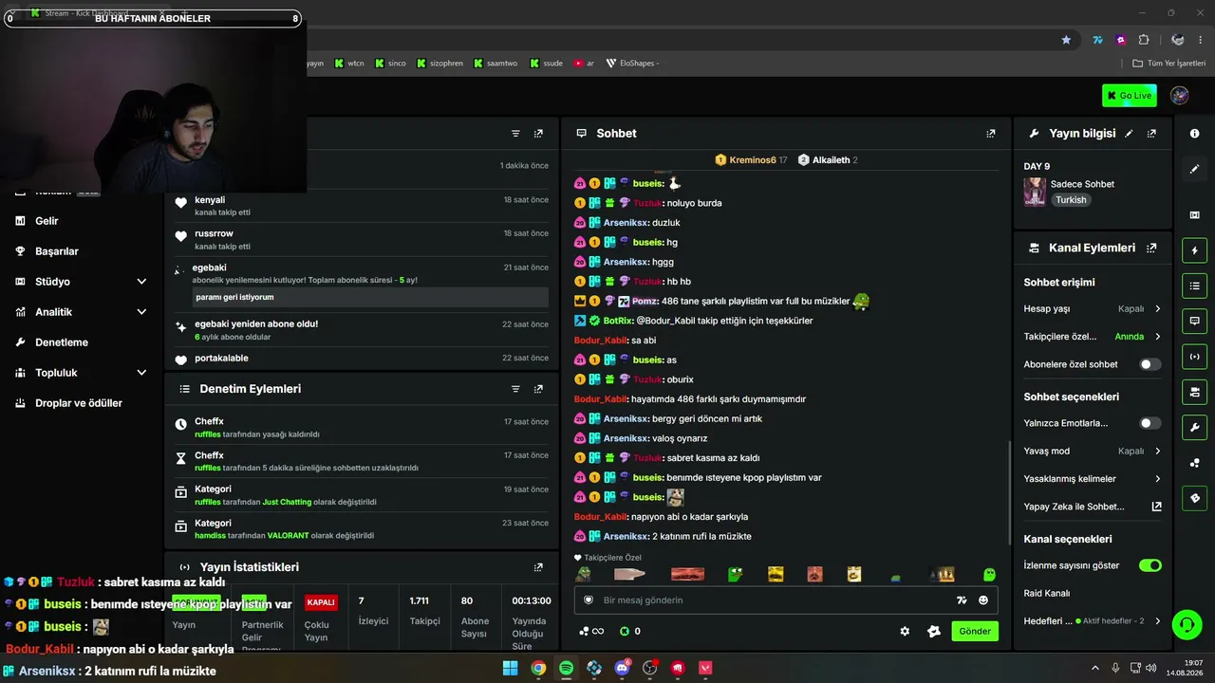1215x683 pixels.
Task: Open Yapay Zeka ile Sohbet external link
Action: (x=1156, y=507)
